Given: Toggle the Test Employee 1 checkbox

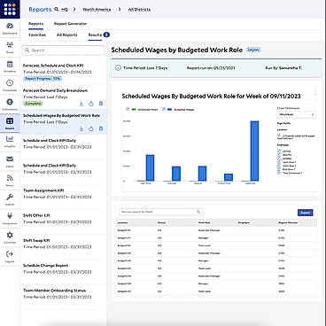Looking at the screenshot, I should coord(279,173).
